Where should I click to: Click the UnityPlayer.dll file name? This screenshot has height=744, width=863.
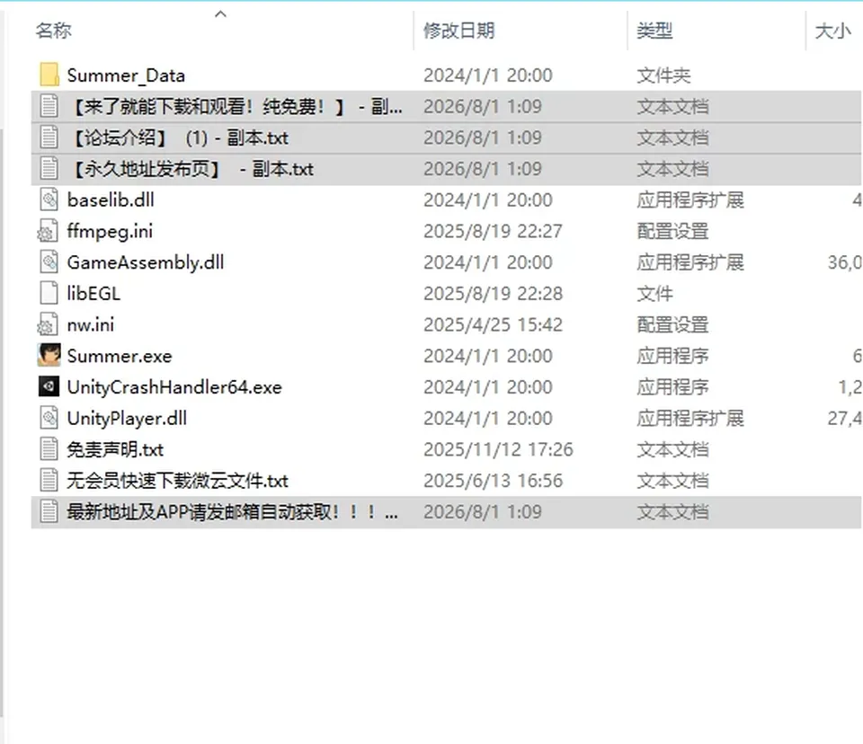(x=127, y=419)
